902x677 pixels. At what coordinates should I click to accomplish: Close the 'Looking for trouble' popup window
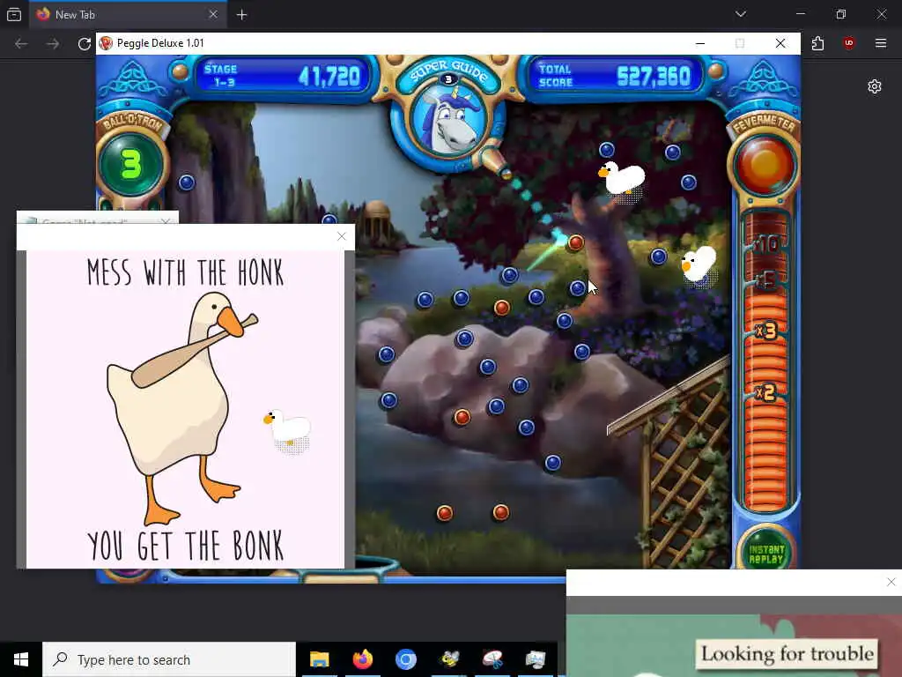(891, 582)
